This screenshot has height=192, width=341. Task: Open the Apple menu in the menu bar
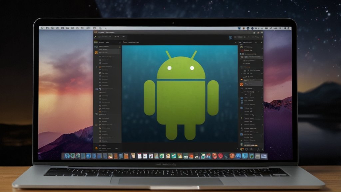point(42,28)
